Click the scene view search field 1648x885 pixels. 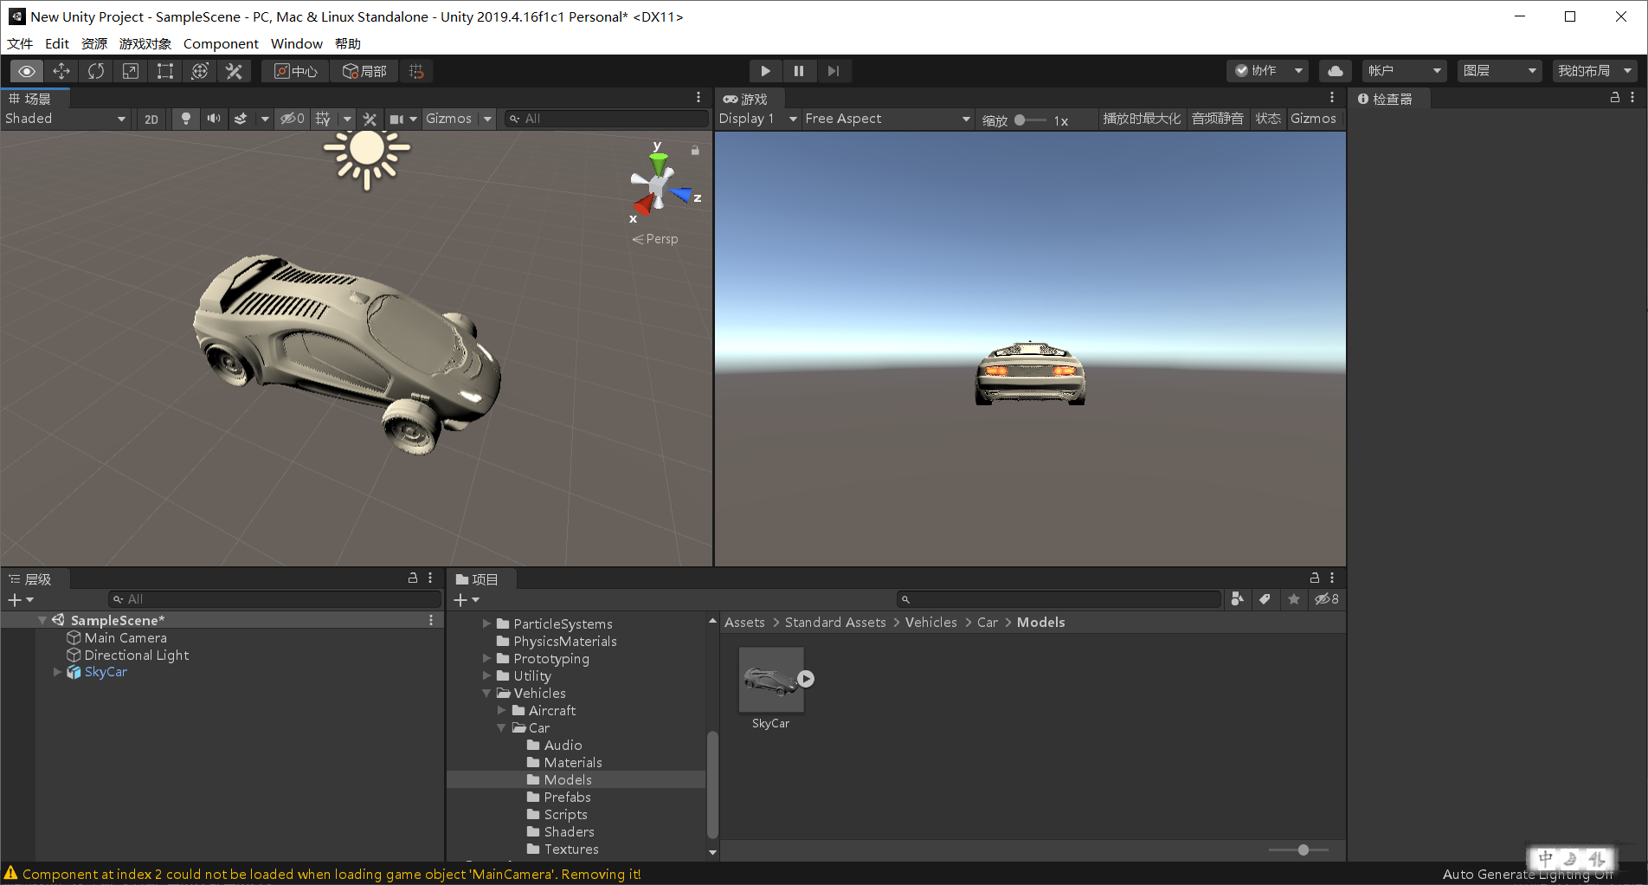coord(607,119)
